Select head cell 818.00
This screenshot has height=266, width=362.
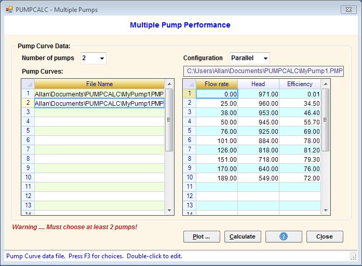(258, 150)
